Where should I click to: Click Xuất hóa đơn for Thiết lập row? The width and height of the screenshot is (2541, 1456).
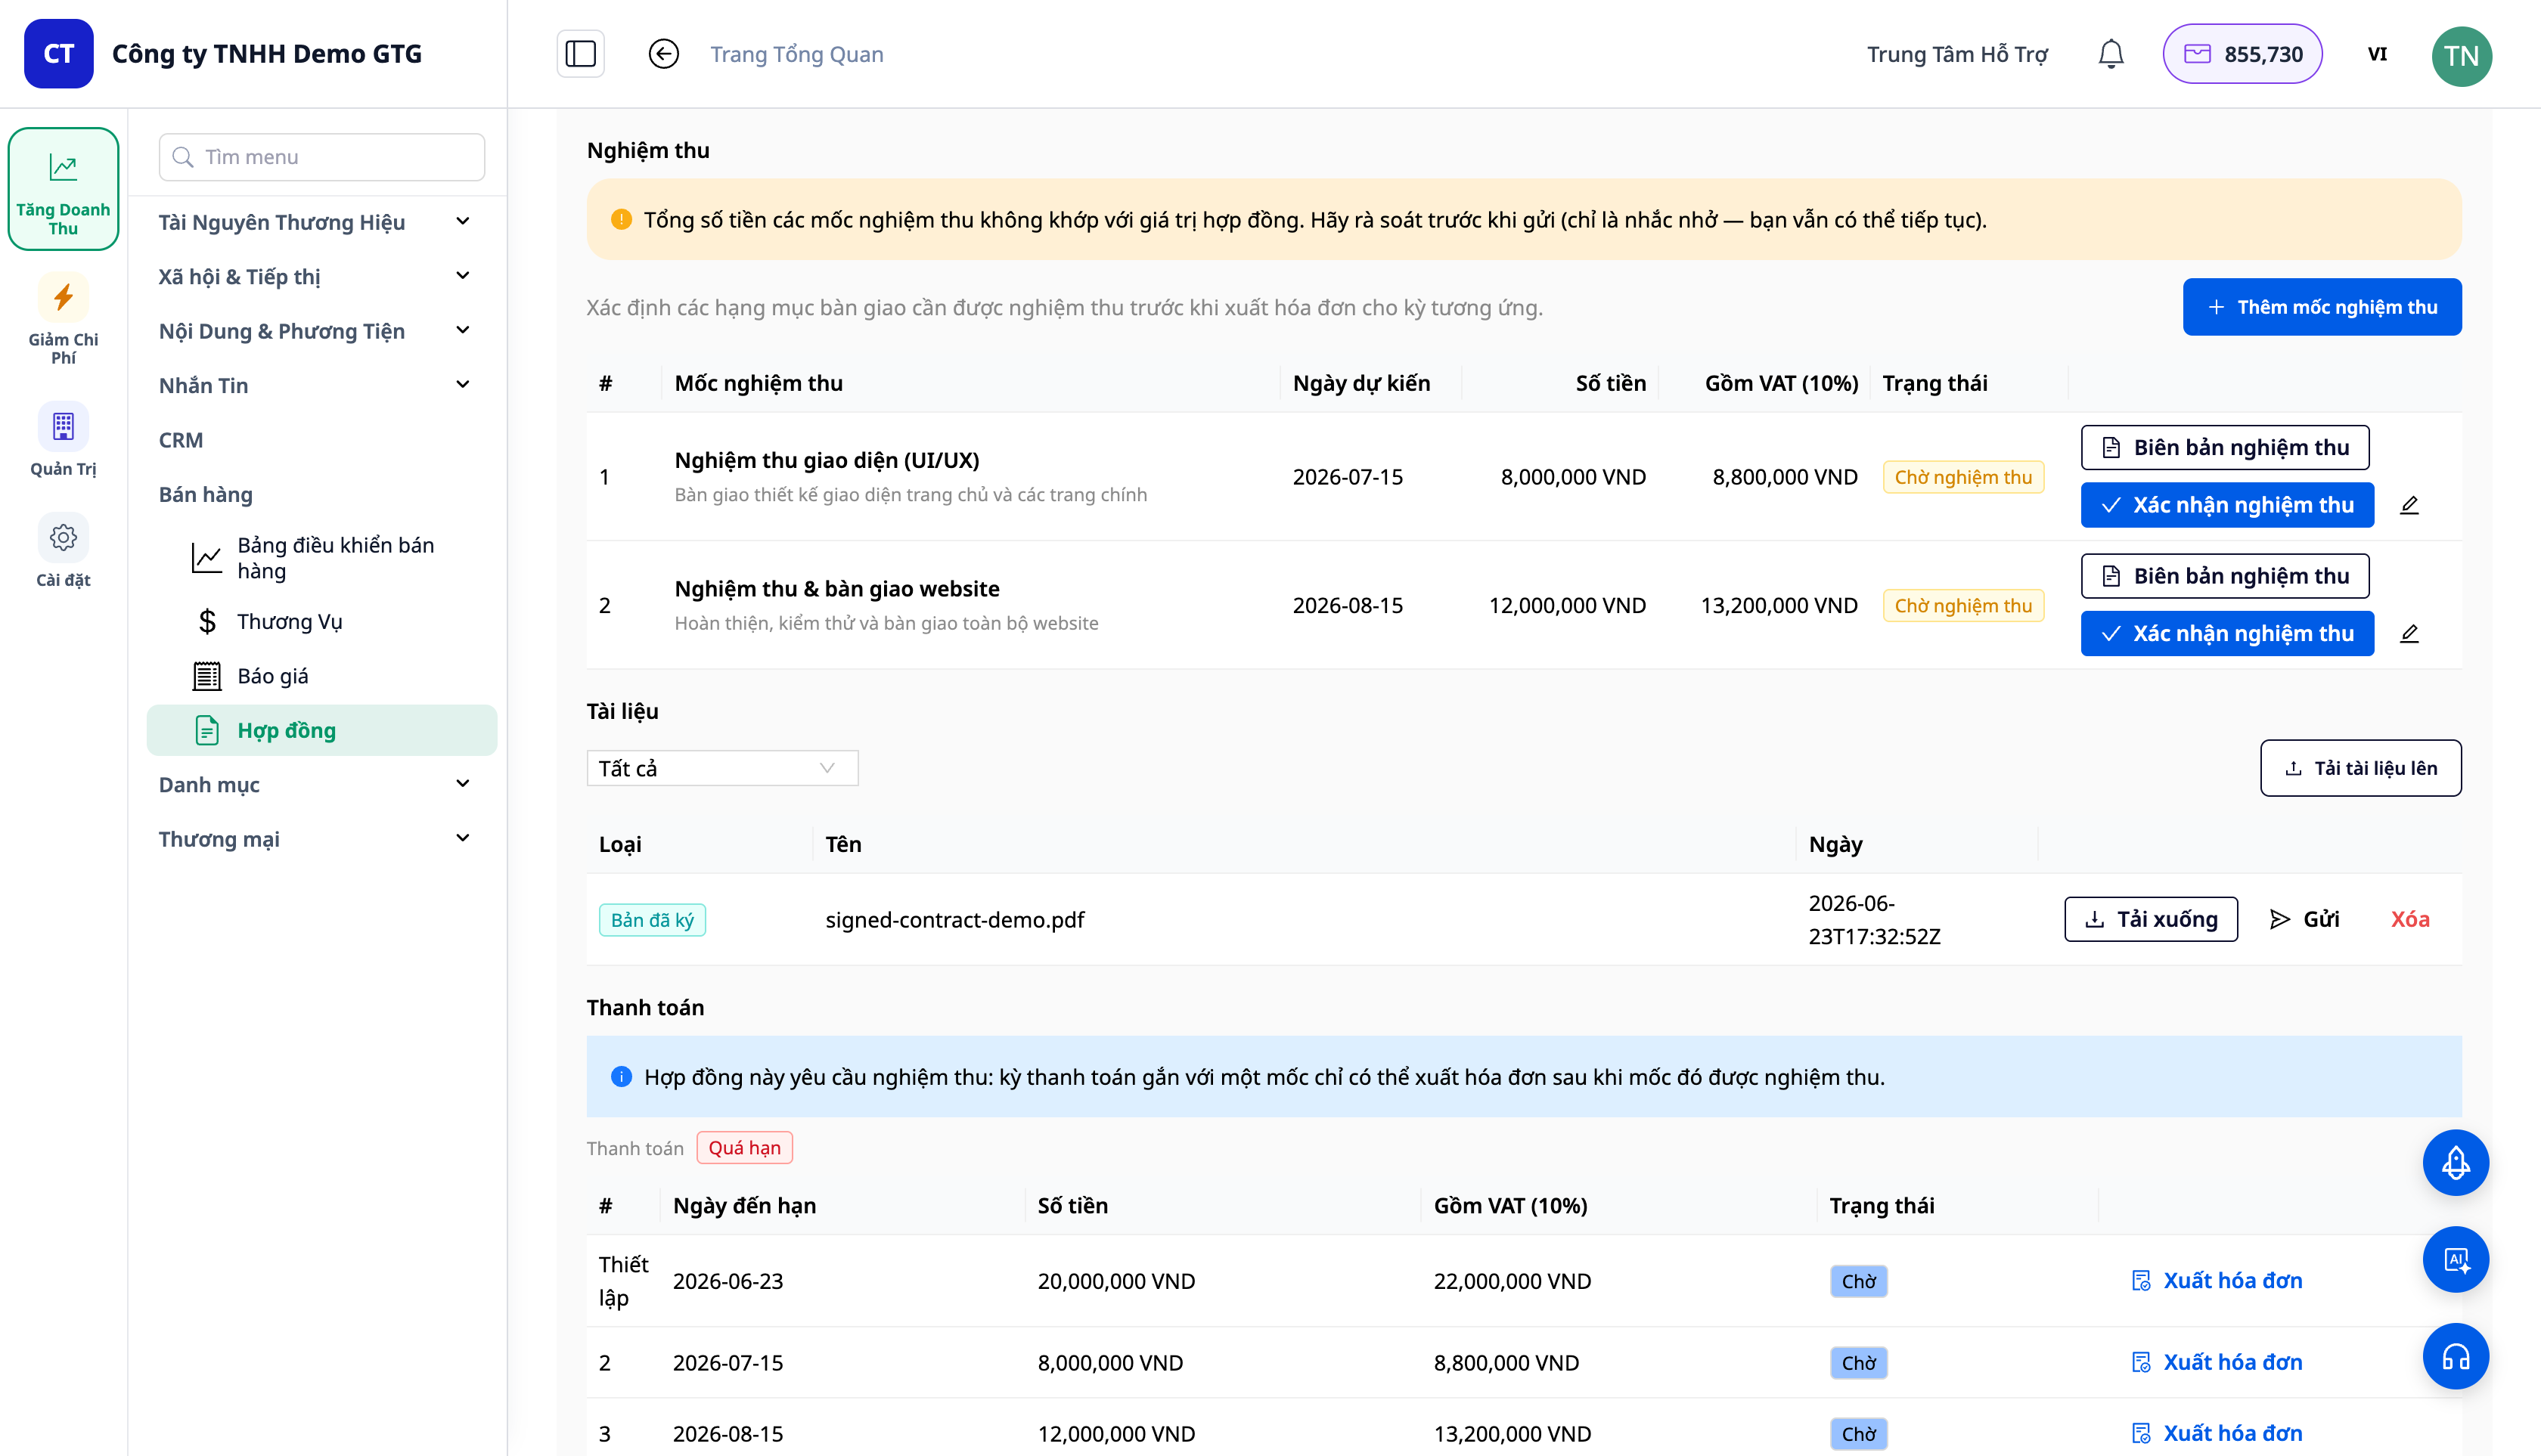click(2217, 1281)
